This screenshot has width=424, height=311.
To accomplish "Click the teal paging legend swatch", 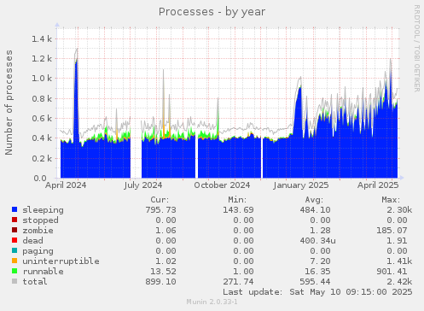I will pos(15,250).
